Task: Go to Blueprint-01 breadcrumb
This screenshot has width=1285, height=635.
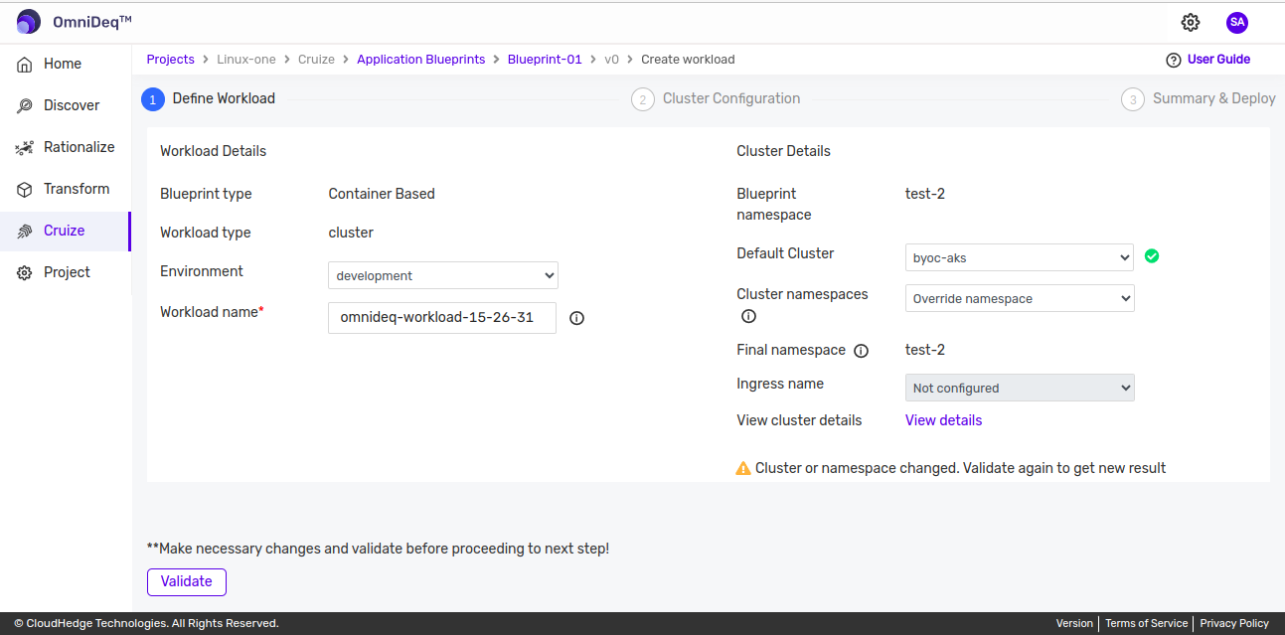Action: click(545, 60)
